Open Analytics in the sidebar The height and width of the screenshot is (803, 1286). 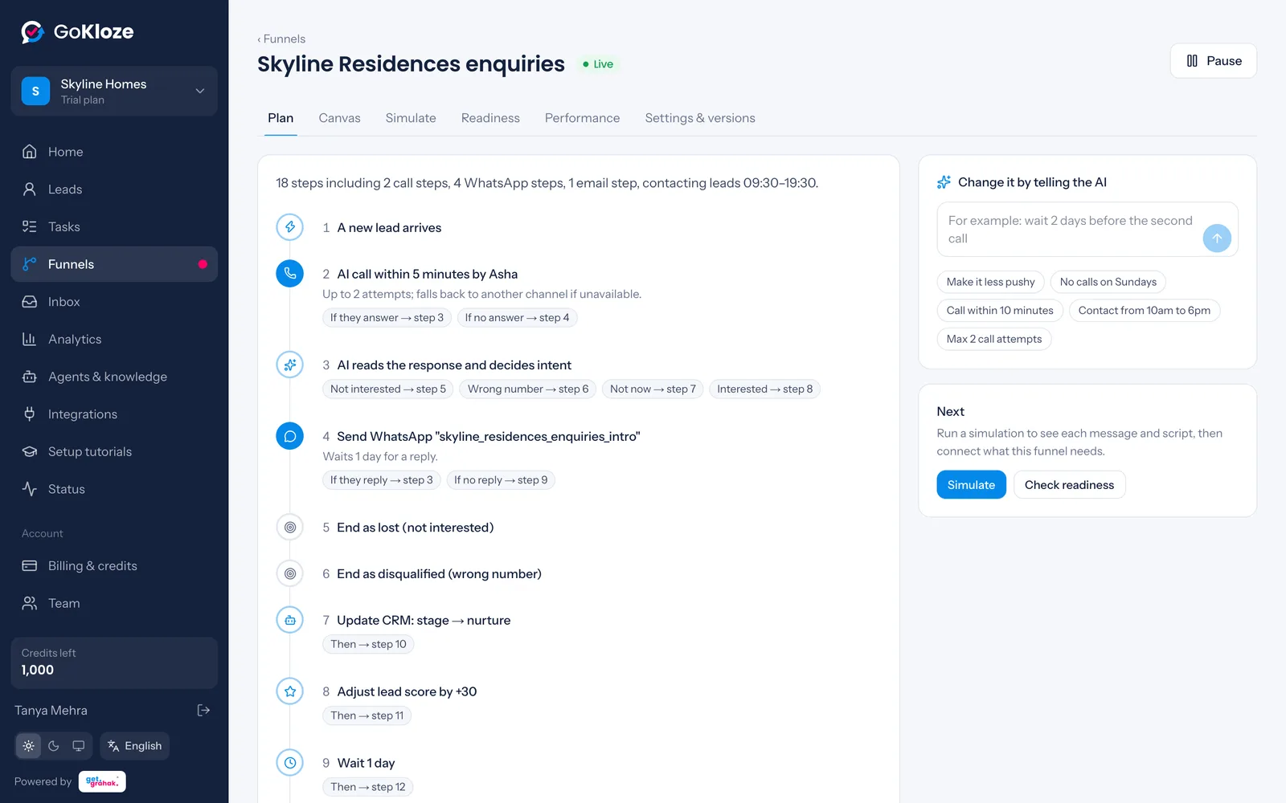(114, 339)
